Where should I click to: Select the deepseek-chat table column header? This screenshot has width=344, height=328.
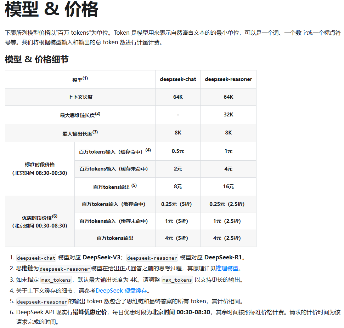178,79
